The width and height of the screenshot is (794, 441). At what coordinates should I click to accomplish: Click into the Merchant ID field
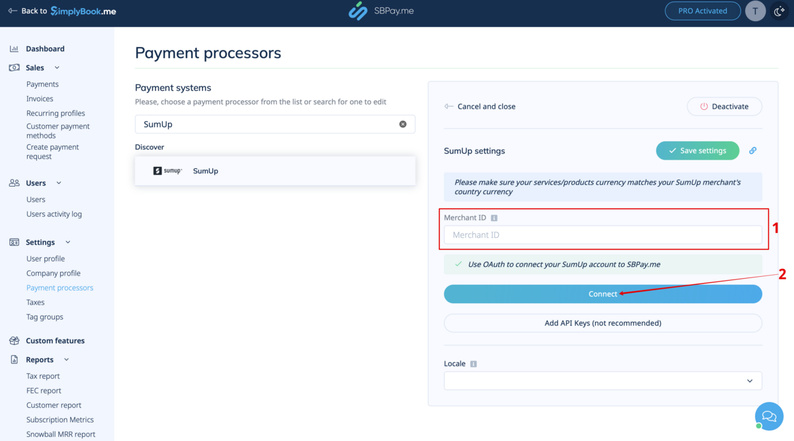(x=602, y=235)
